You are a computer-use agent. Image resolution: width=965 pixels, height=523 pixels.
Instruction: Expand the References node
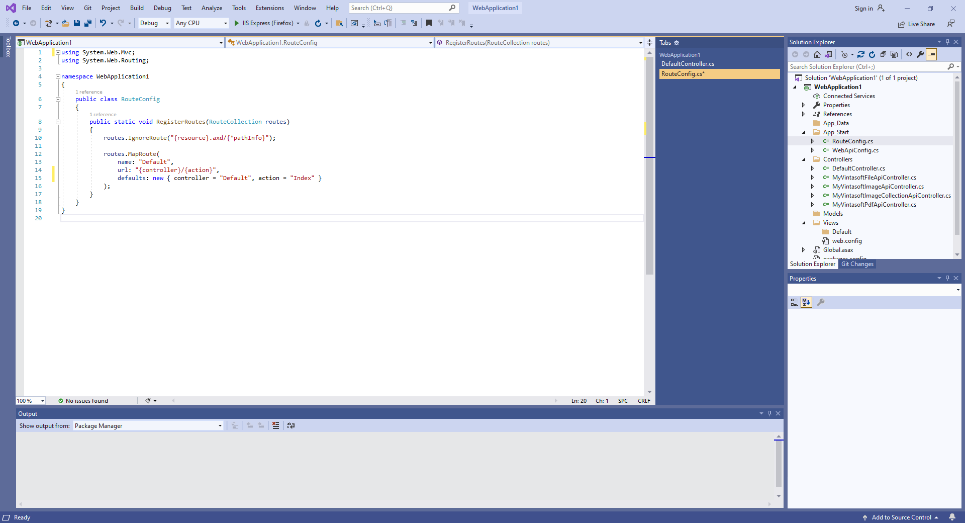804,114
